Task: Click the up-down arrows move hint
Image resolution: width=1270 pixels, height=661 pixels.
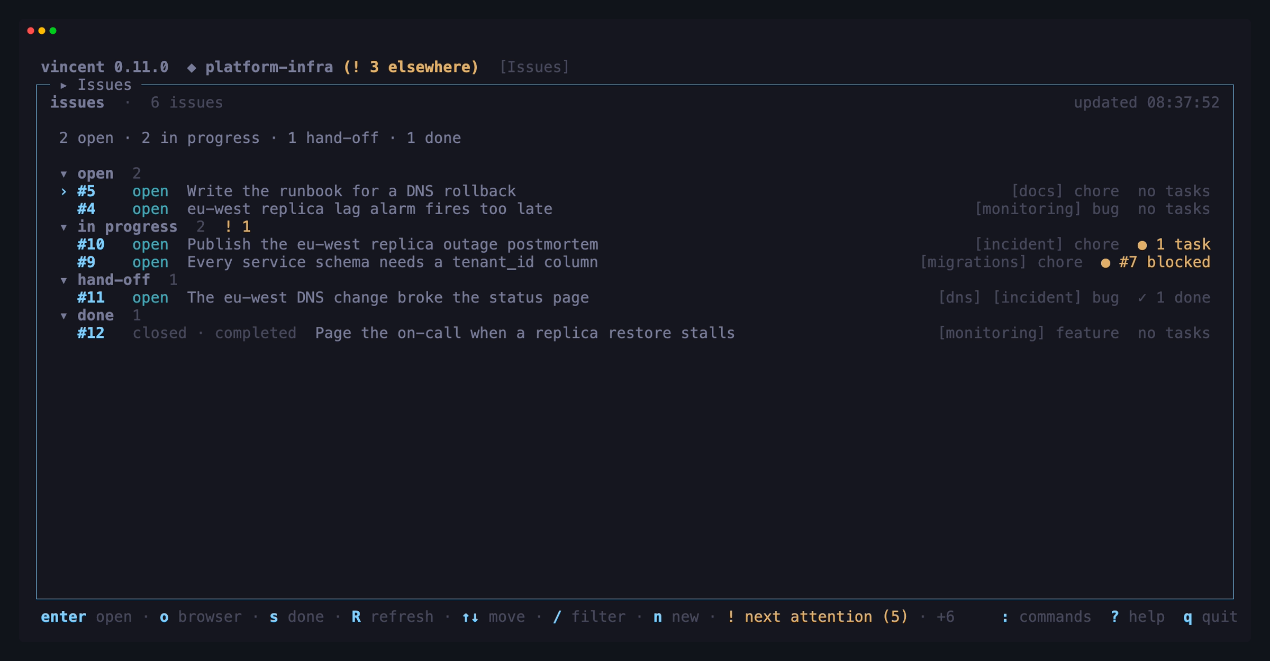Action: (x=493, y=617)
